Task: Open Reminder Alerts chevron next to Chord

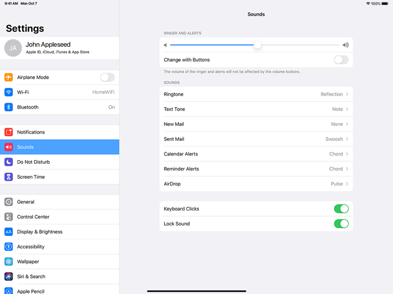Action: click(347, 169)
